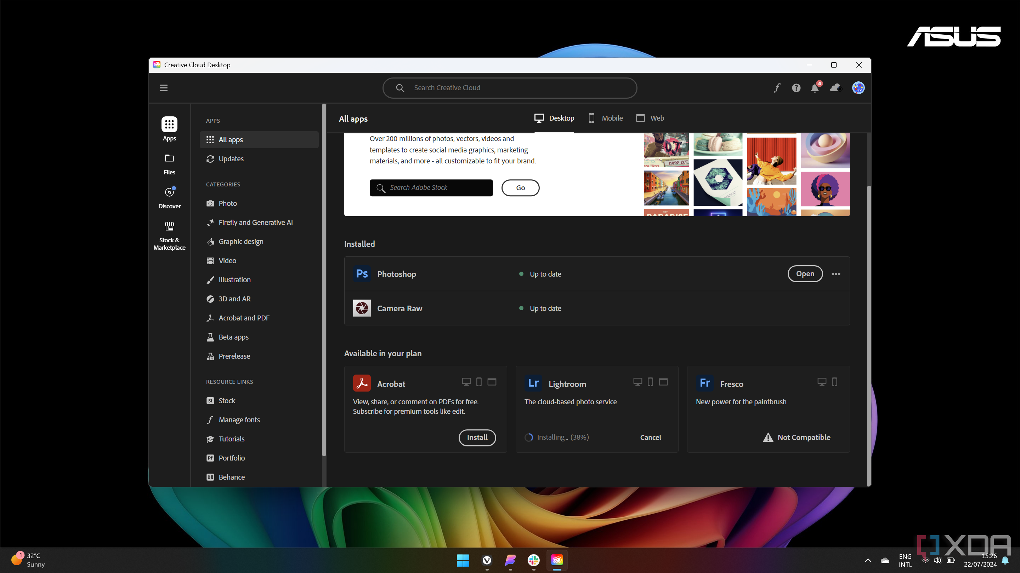The width and height of the screenshot is (1020, 573).
Task: Click the Camera Raw app icon
Action: click(x=362, y=308)
